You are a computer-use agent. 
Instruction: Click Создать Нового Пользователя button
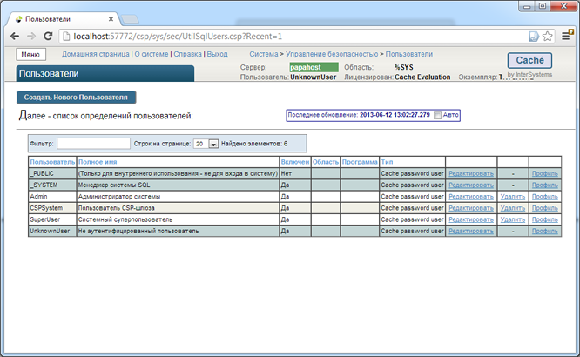(x=76, y=98)
